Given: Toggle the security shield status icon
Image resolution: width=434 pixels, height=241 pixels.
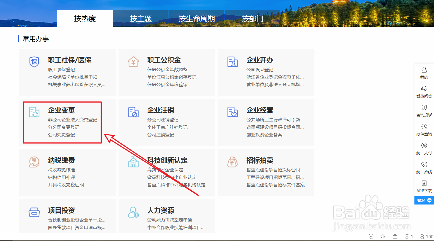Looking at the screenshot, I should [x=371, y=236].
